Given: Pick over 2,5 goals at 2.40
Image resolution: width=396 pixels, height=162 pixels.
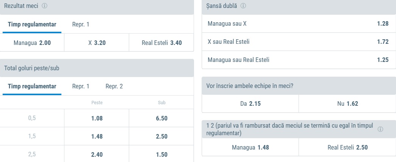Looking at the screenshot, I should 97,154.
